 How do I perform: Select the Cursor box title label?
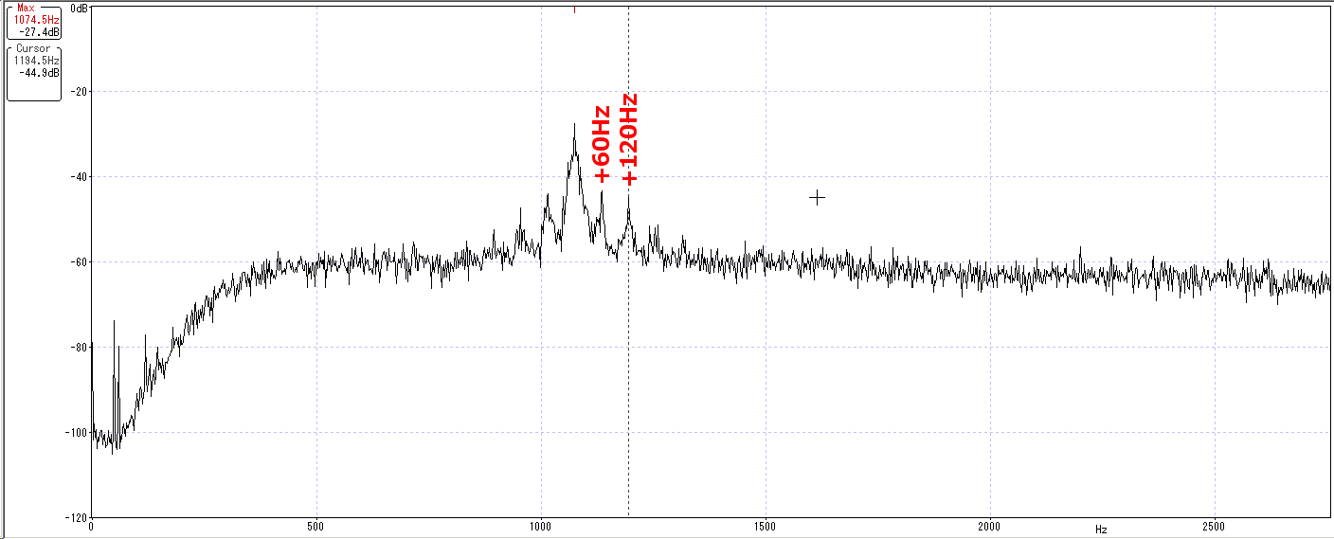tap(33, 48)
